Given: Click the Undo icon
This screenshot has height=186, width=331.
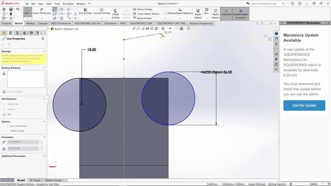Looking at the screenshot, I should click(18, 9).
